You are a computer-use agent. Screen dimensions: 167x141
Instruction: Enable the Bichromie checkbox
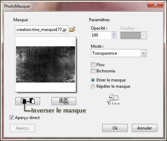(93, 71)
